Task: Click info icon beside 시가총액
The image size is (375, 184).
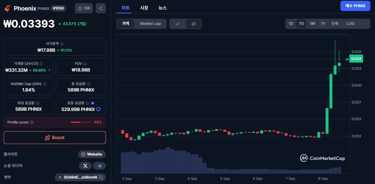Action: point(62,44)
